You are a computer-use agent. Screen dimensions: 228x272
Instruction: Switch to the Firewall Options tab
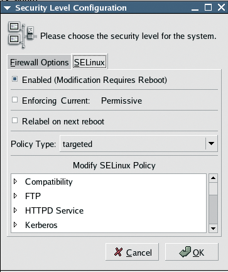(x=40, y=62)
